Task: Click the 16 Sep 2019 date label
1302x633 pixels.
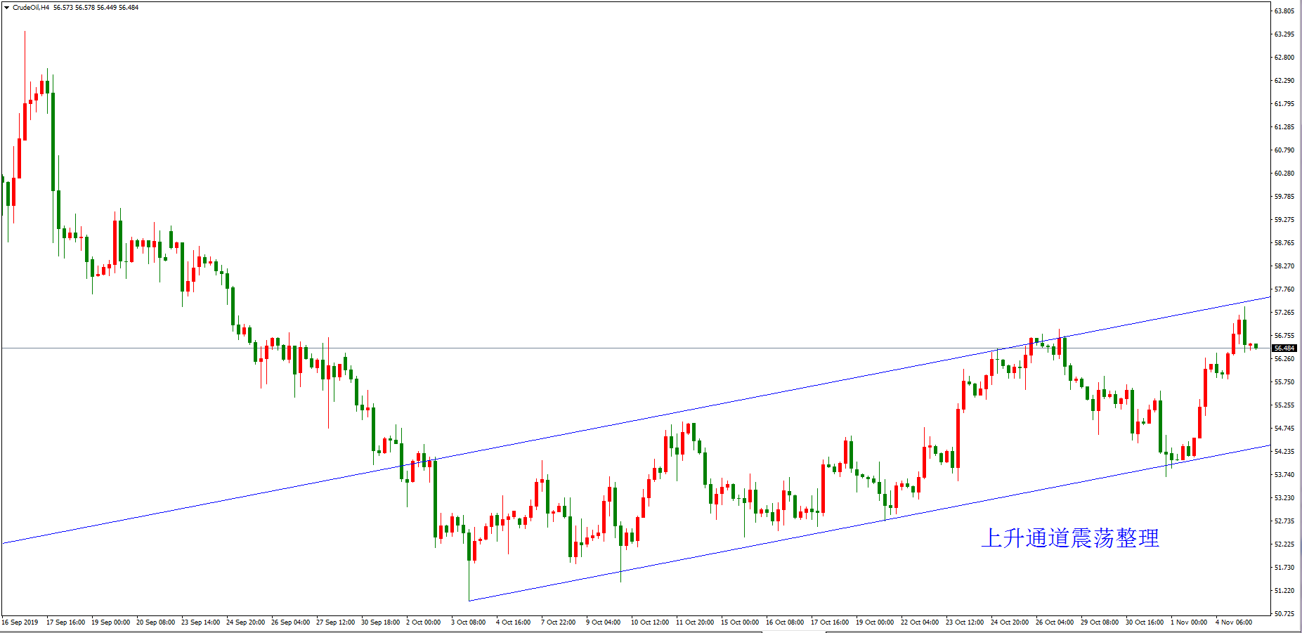Action: (x=20, y=622)
